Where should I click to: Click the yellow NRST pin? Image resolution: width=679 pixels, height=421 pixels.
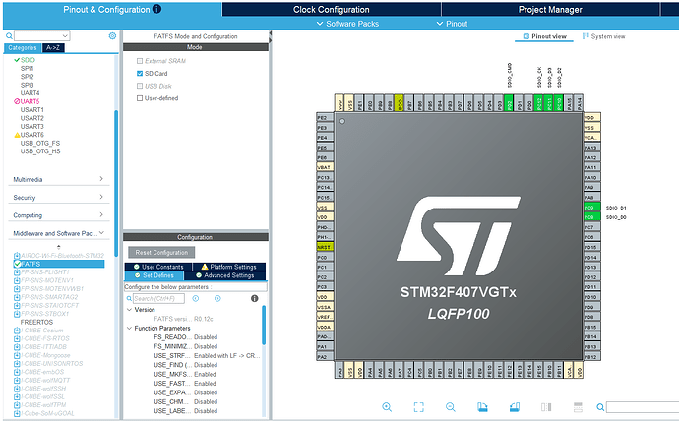[325, 247]
